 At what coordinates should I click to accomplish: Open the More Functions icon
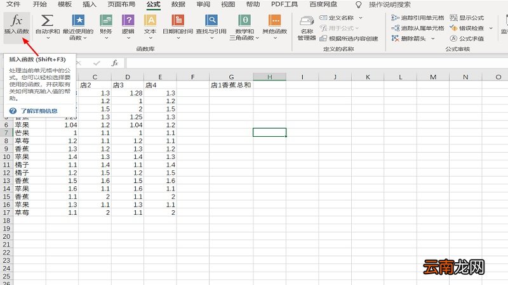275,20
